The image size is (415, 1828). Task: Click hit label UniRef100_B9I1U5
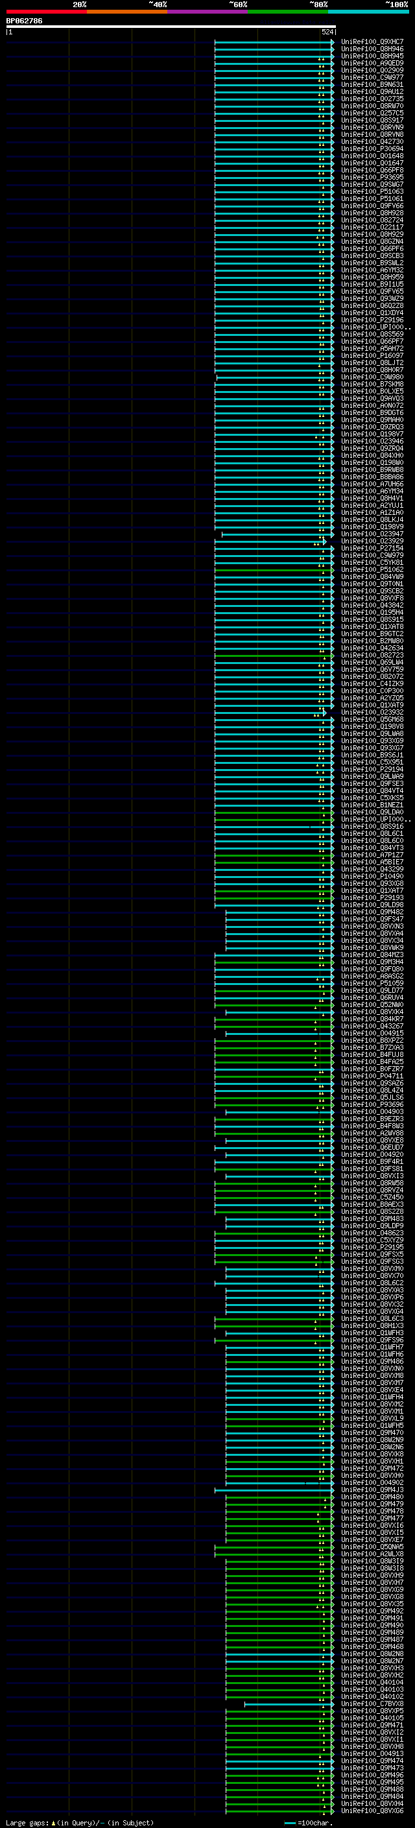pos(372,284)
